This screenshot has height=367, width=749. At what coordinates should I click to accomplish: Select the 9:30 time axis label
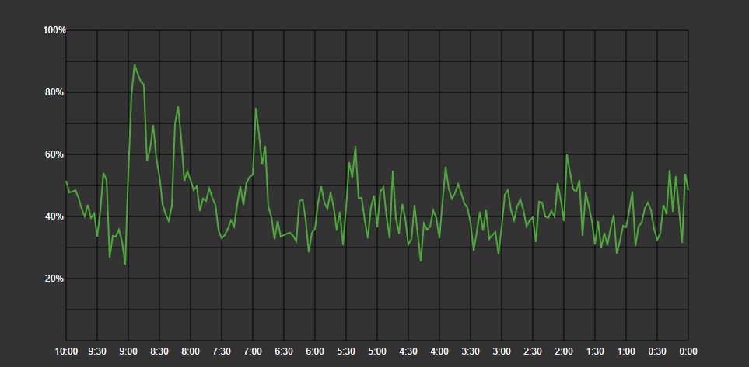coord(97,351)
